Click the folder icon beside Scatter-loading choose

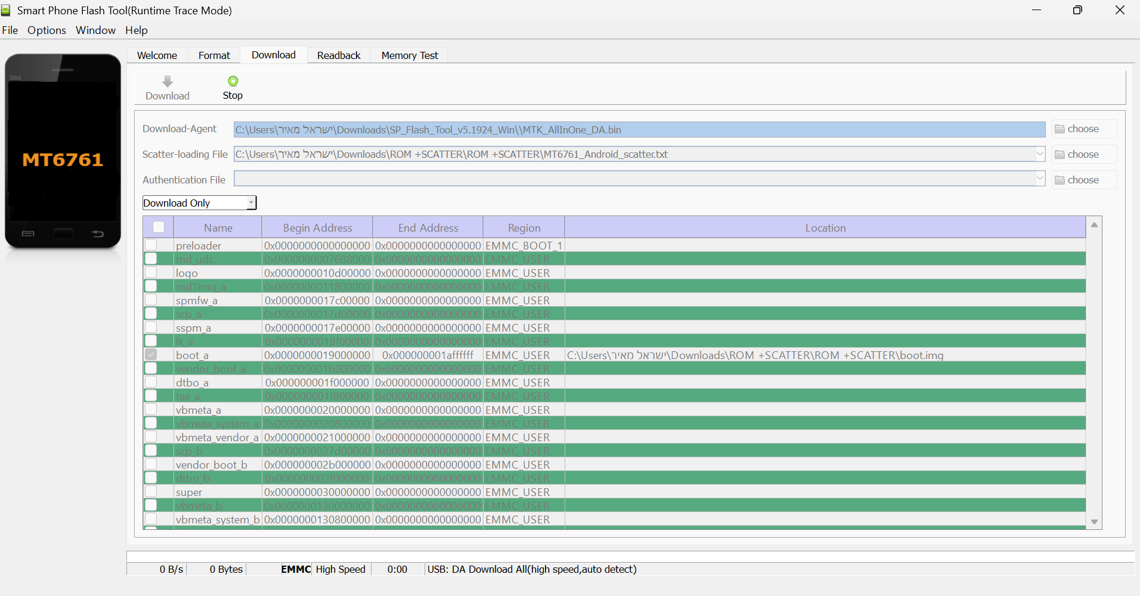click(x=1060, y=155)
